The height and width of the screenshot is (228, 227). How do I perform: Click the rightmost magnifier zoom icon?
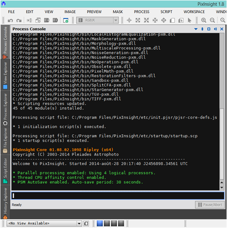(223, 20)
